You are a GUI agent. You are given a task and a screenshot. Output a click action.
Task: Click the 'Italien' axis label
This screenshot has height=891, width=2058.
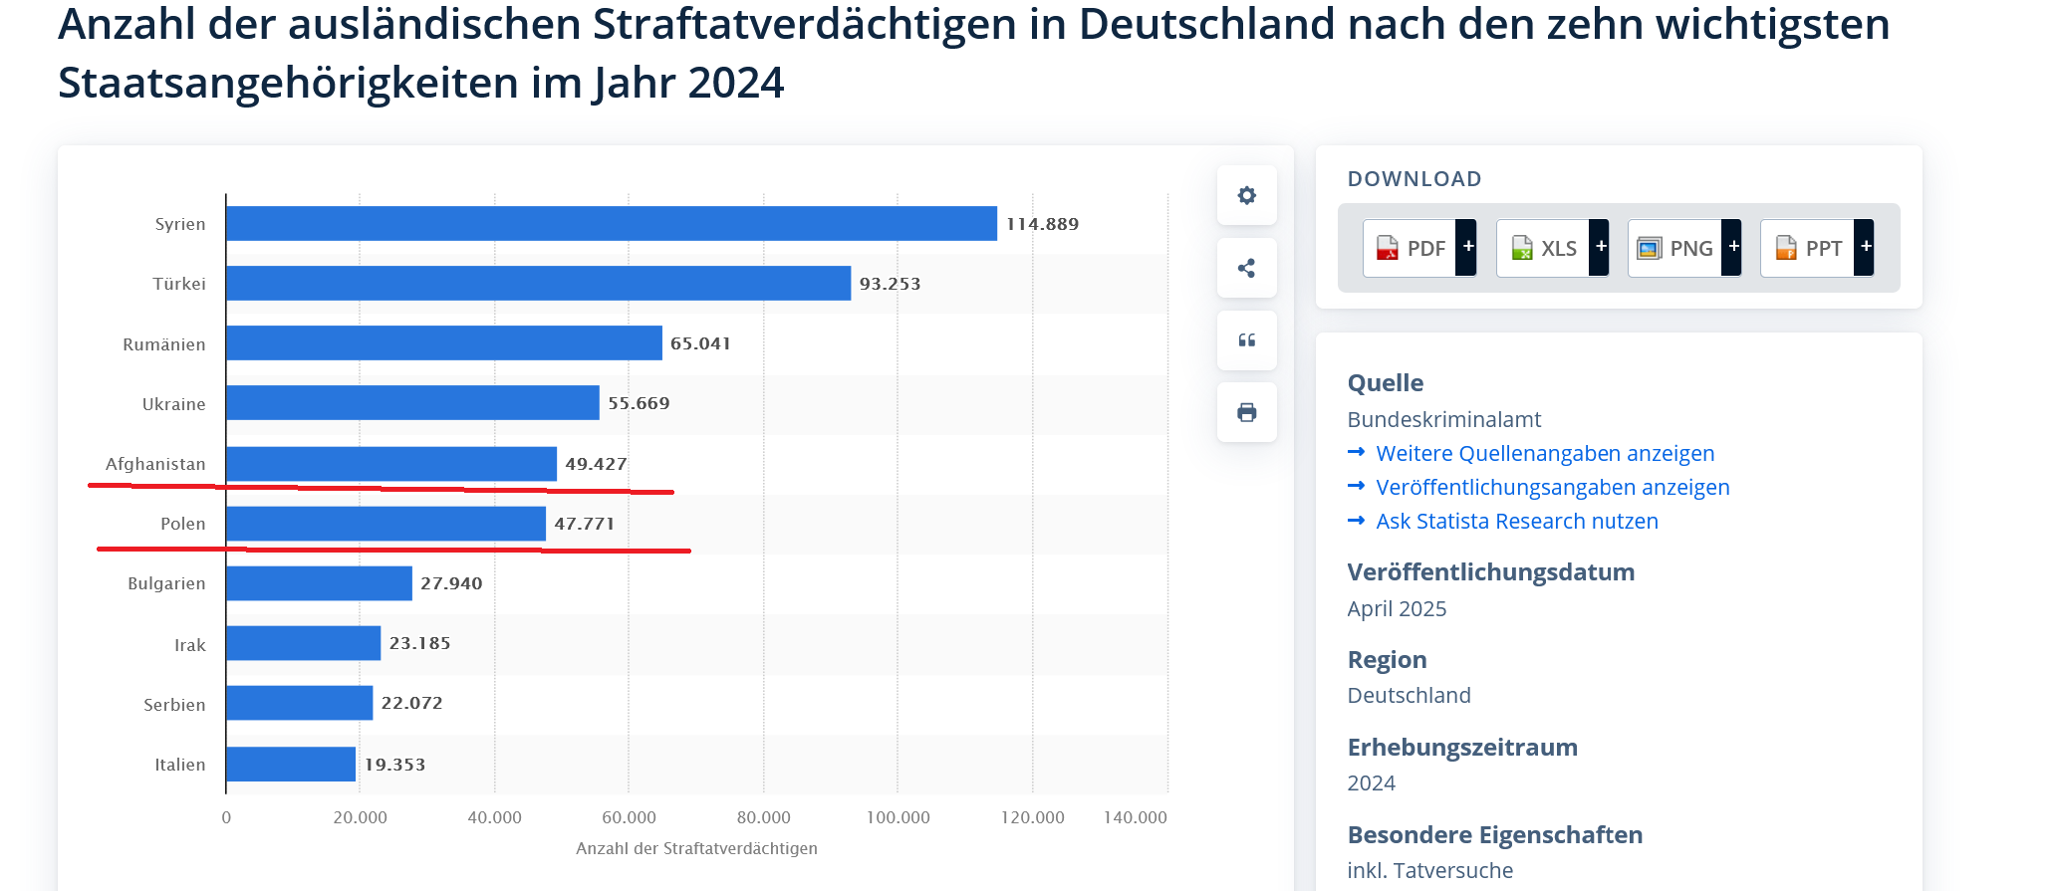coord(180,765)
